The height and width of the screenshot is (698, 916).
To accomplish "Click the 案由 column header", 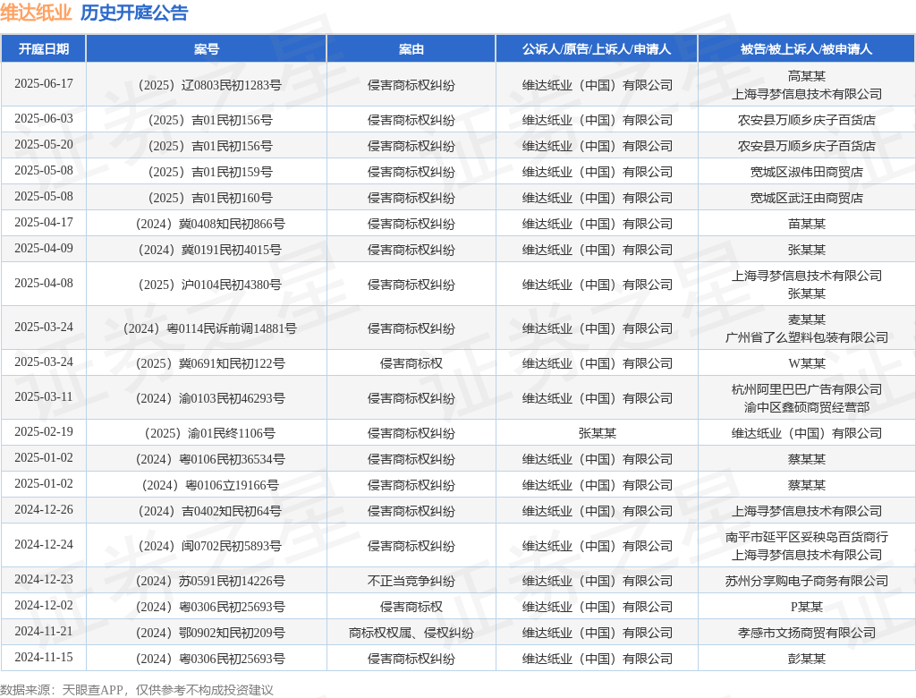I will coord(411,49).
